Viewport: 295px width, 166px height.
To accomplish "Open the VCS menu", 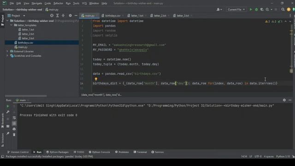I will click(84, 3).
